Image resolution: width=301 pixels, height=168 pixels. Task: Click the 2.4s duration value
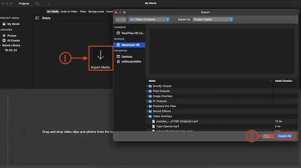click(x=277, y=126)
